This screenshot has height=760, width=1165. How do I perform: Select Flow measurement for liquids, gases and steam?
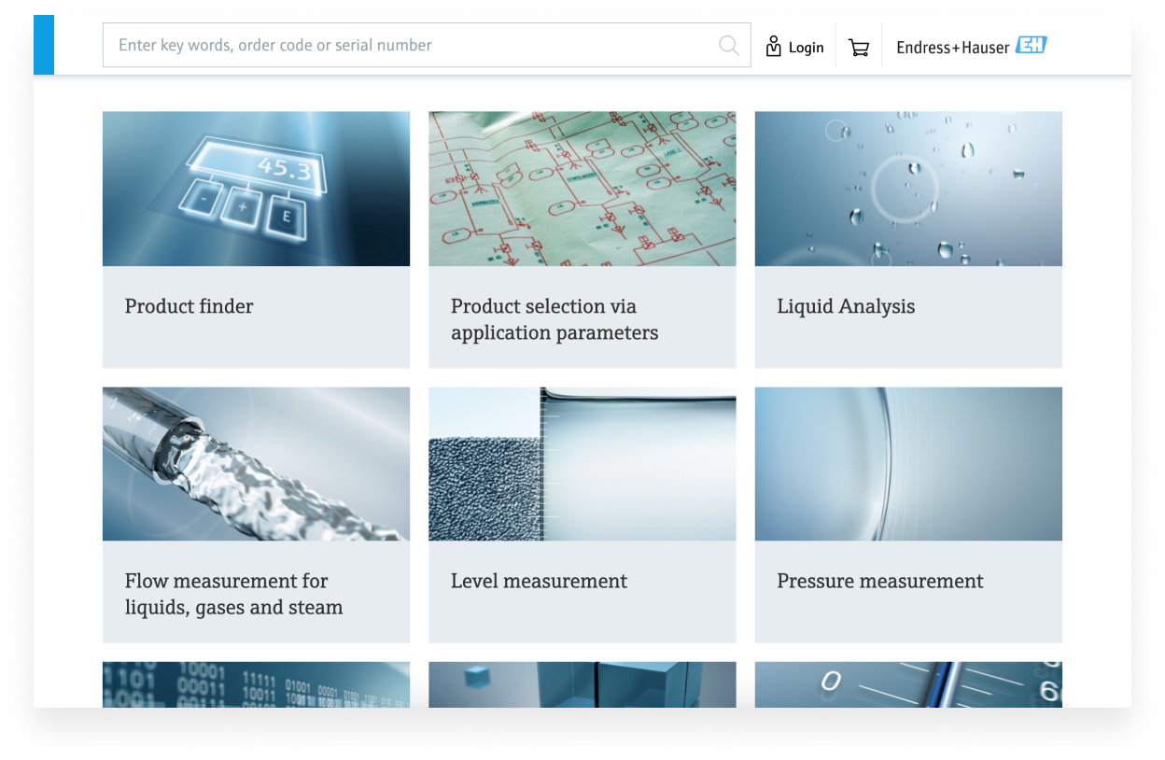point(233,594)
